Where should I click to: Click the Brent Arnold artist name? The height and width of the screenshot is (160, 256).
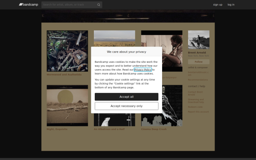tap(197, 52)
